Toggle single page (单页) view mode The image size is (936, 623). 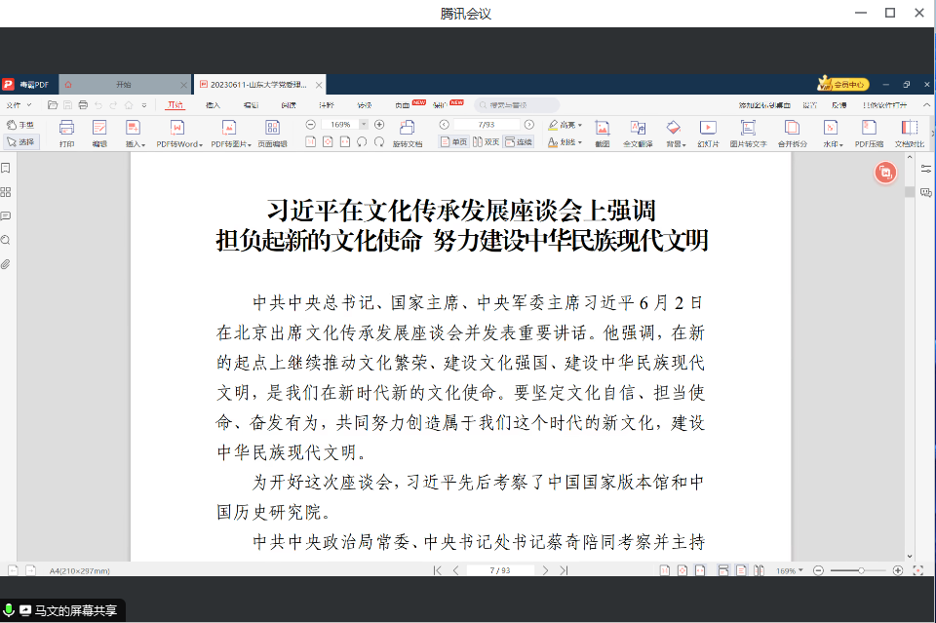pyautogui.click(x=454, y=142)
